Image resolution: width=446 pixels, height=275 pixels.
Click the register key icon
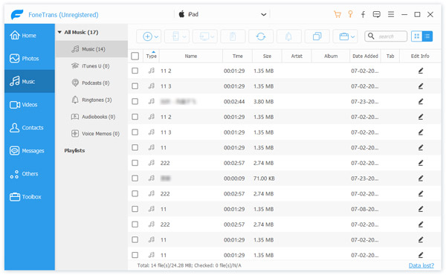point(350,14)
